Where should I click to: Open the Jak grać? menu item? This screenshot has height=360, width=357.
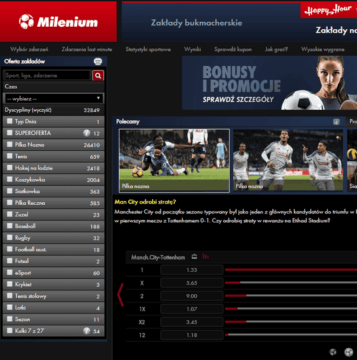276,50
